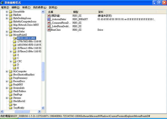
Task: Click the icon of the (預設值) default value
Action: click(x=49, y=16)
